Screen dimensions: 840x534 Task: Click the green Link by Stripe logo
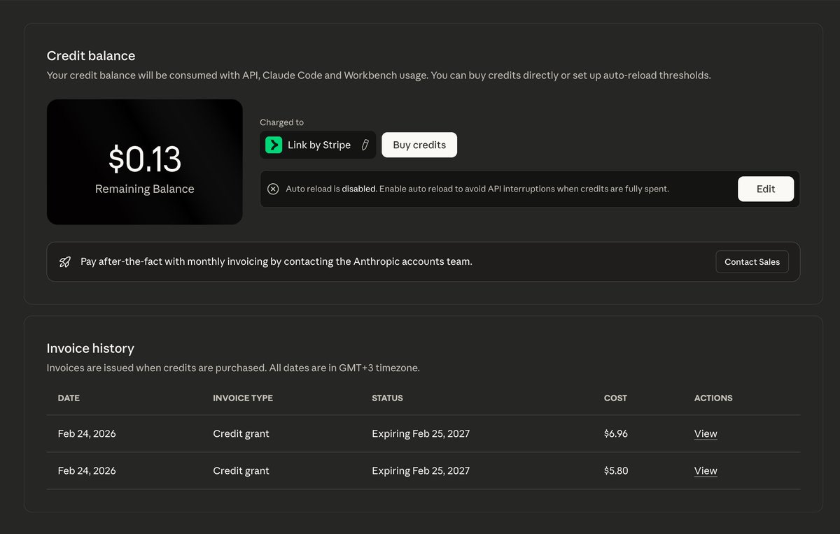(x=274, y=145)
